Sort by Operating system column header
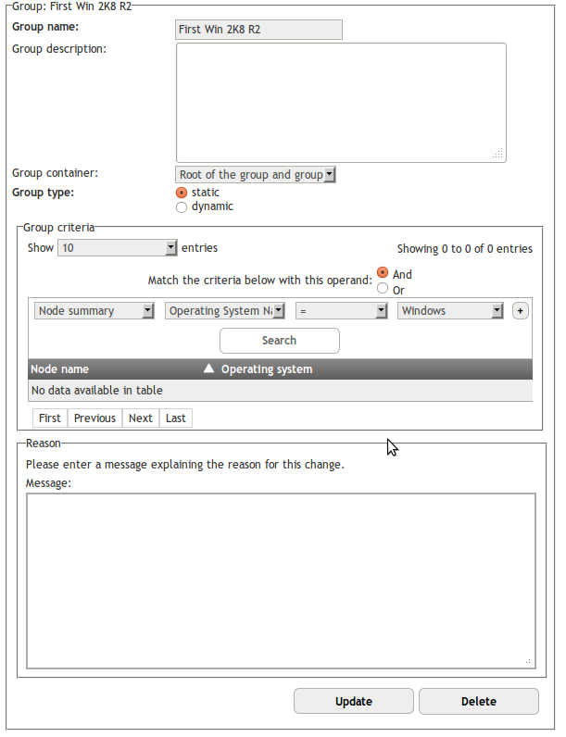The image size is (566, 737). coord(375,369)
